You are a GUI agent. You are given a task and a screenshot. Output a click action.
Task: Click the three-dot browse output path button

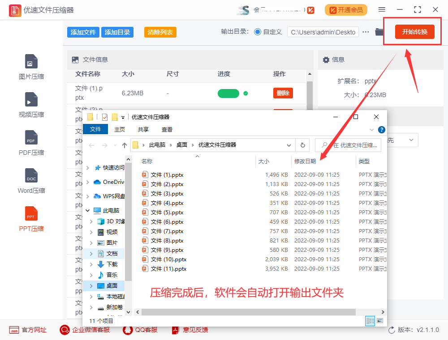(x=366, y=32)
